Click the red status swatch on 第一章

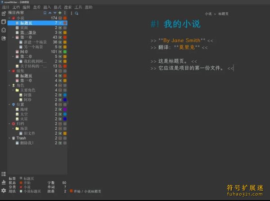[65, 37]
